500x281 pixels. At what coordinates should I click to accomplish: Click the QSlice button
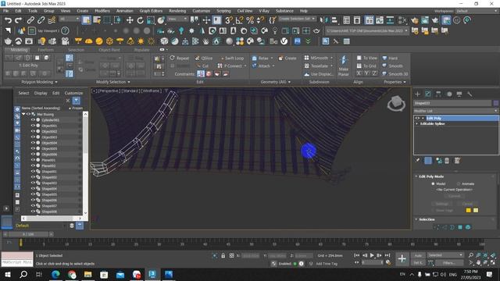[204, 59]
